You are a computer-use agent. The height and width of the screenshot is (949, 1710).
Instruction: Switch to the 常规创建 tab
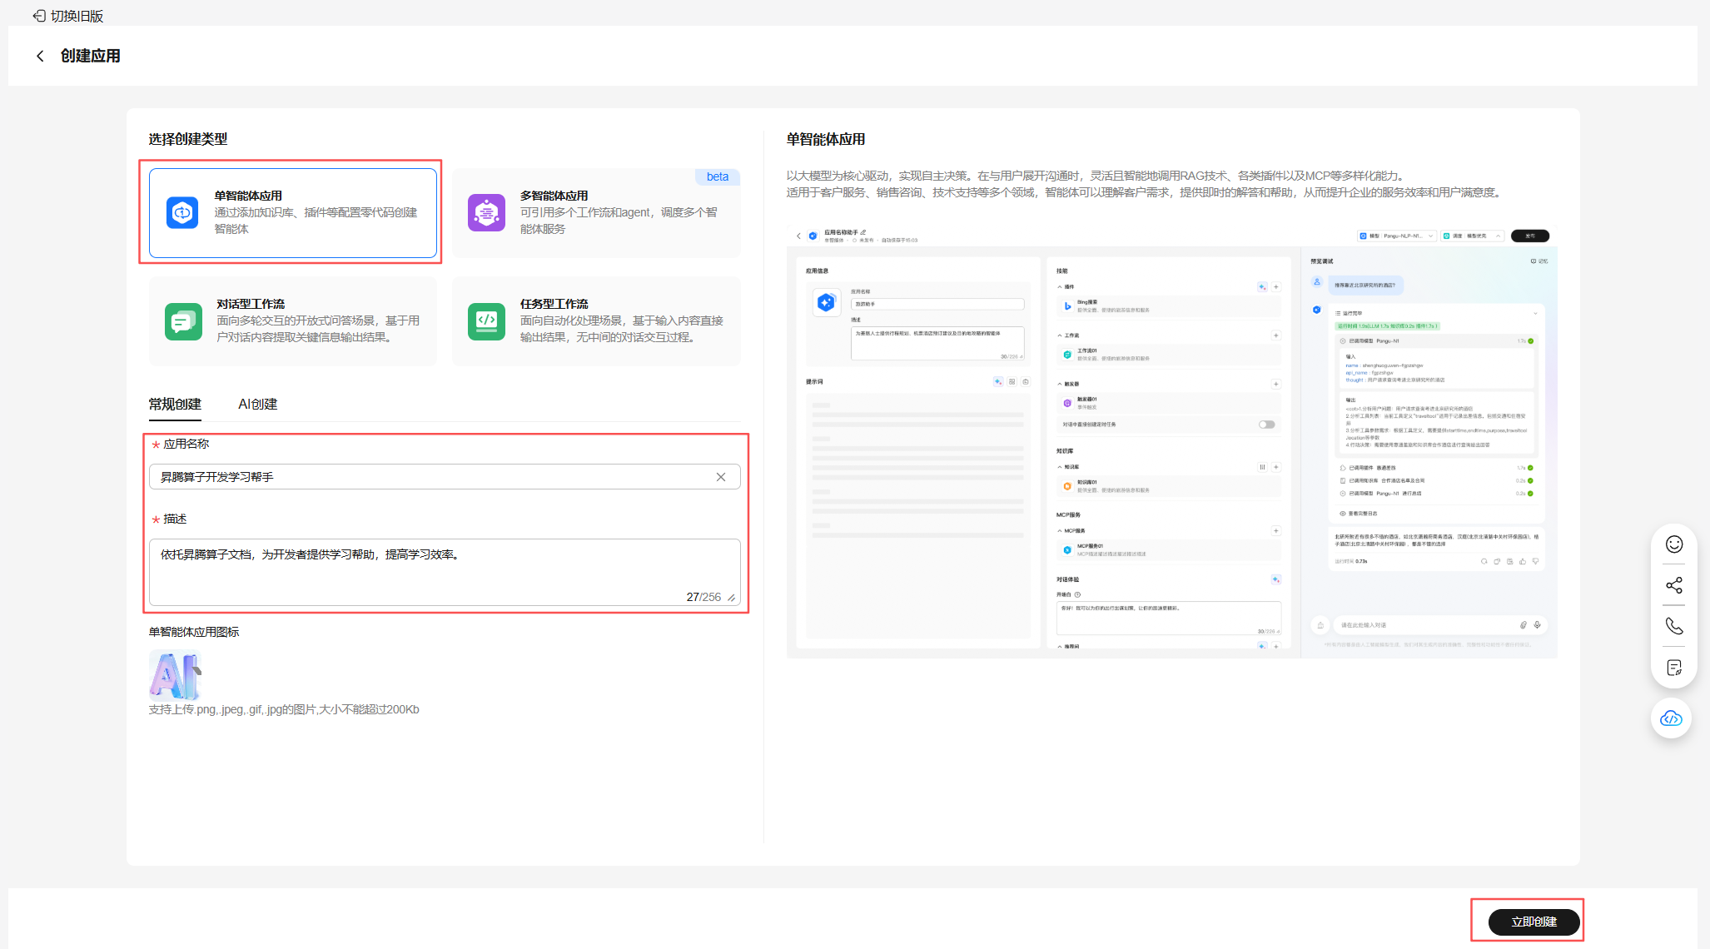pyautogui.click(x=175, y=405)
